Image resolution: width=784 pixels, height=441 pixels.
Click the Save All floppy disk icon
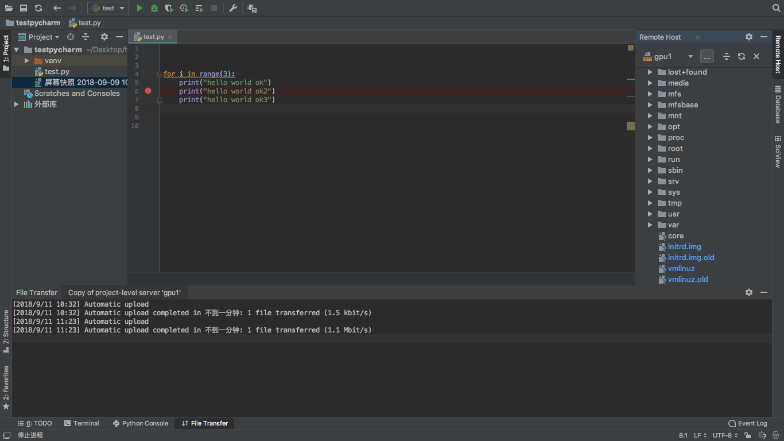tap(24, 8)
